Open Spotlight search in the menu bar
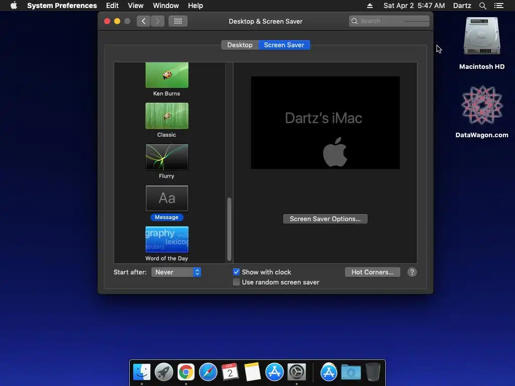Image resolution: width=515 pixels, height=386 pixels. 482,6
